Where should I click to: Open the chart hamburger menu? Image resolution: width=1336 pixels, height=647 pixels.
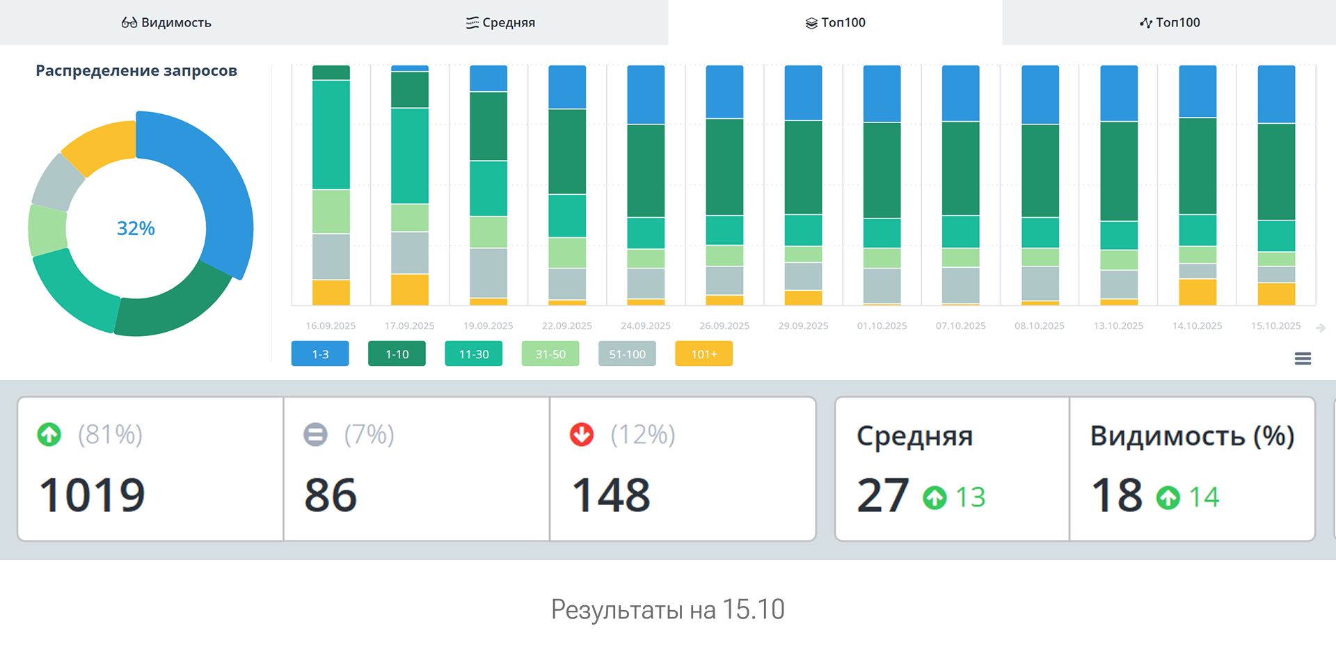[1303, 358]
